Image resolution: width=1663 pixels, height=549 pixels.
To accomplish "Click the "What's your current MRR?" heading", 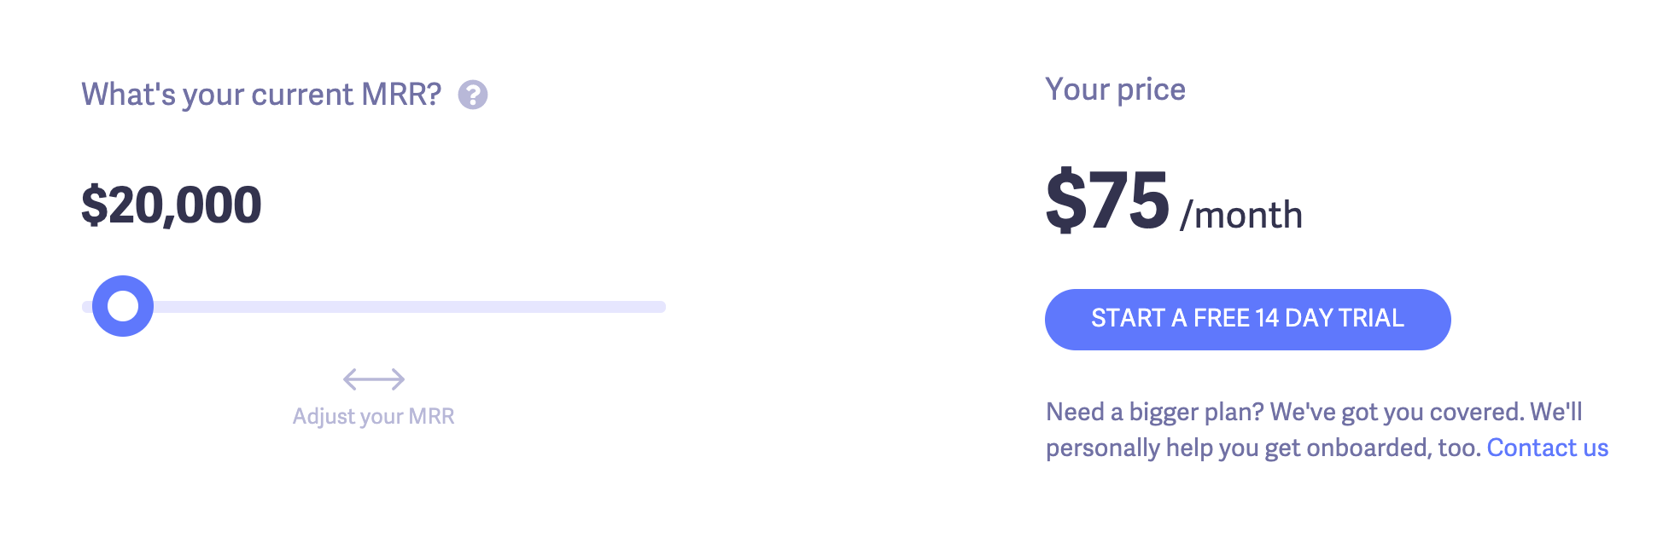I will [x=261, y=95].
